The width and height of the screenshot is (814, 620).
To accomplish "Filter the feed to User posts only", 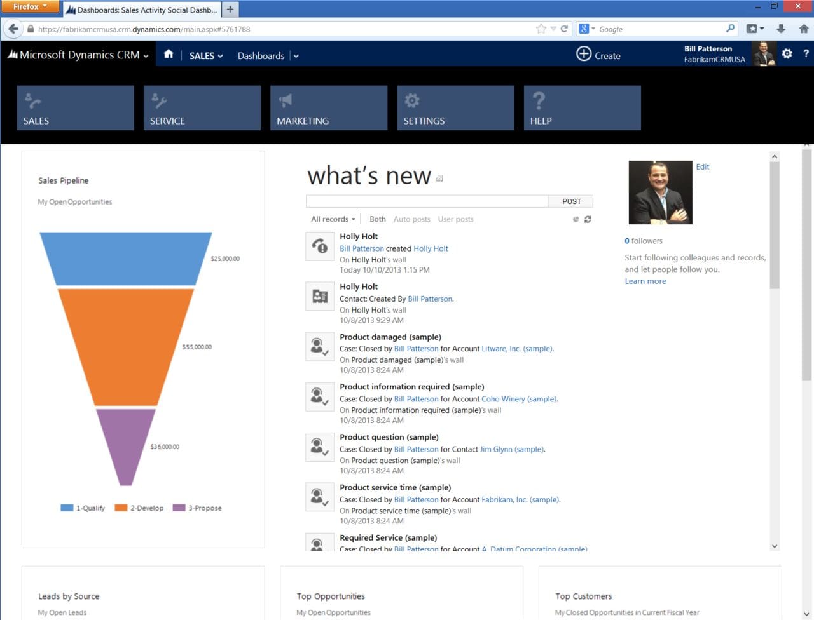I will [455, 219].
